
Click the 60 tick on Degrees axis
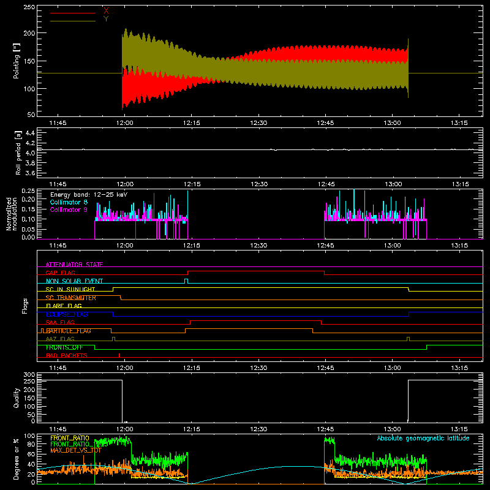[31, 454]
